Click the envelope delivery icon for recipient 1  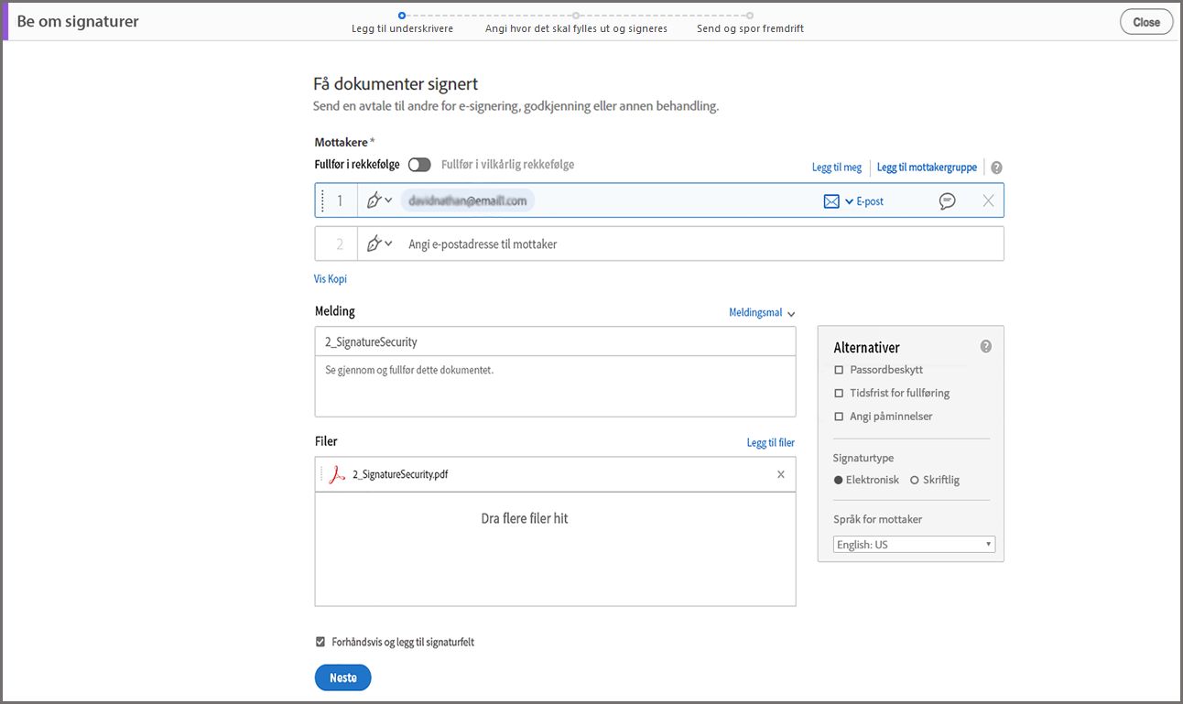(x=830, y=200)
